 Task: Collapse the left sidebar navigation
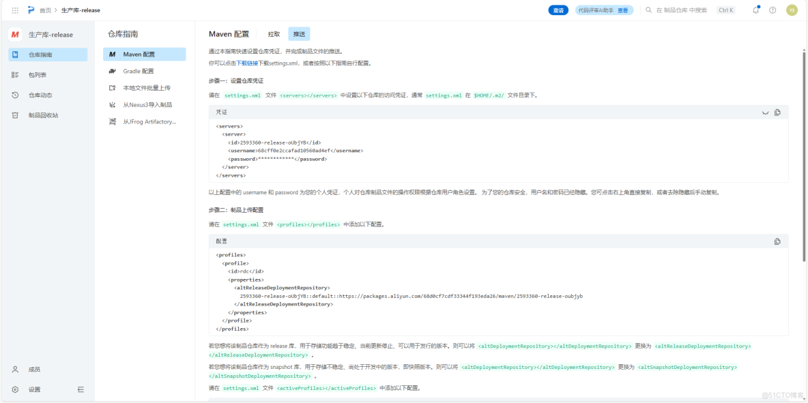[81, 389]
